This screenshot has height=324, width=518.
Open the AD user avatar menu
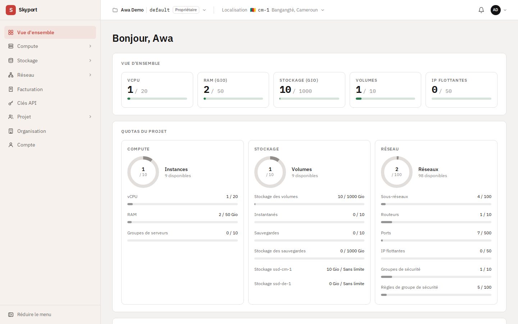(x=499, y=10)
